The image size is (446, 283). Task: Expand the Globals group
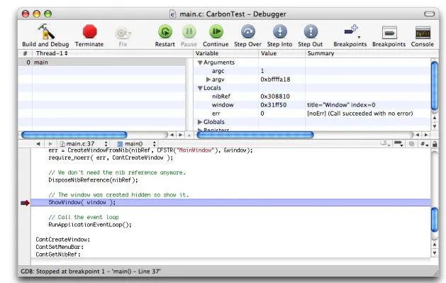tap(200, 122)
